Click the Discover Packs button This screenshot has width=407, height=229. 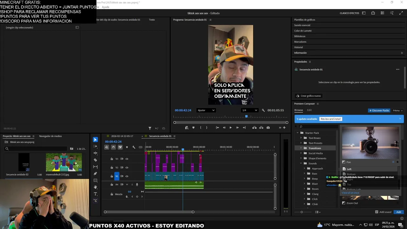click(379, 110)
